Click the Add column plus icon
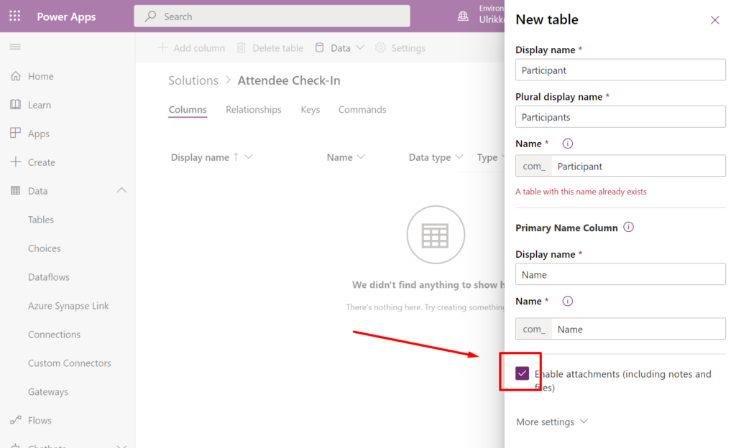The height and width of the screenshot is (448, 736). pyautogui.click(x=162, y=47)
